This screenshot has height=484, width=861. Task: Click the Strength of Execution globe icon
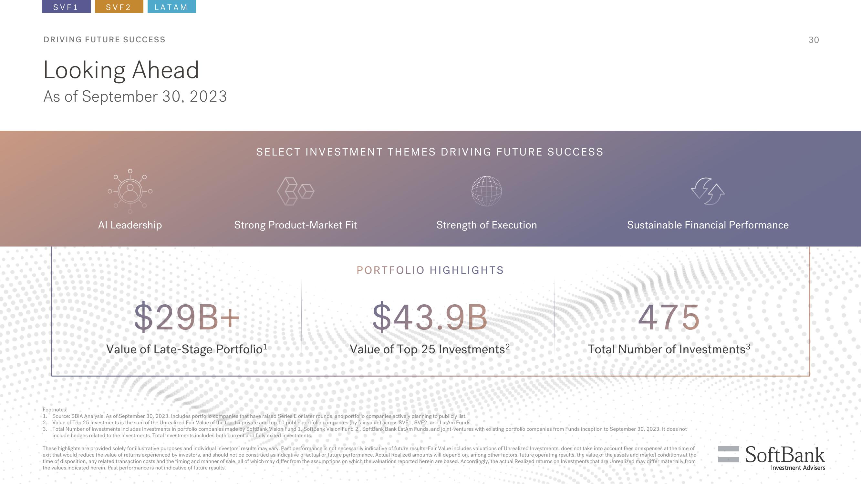tap(486, 190)
